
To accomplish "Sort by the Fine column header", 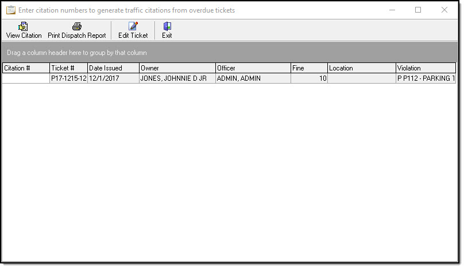I will pos(308,68).
